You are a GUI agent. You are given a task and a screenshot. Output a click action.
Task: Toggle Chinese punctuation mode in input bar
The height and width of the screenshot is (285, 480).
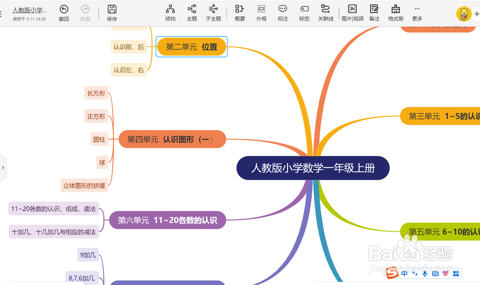414,273
